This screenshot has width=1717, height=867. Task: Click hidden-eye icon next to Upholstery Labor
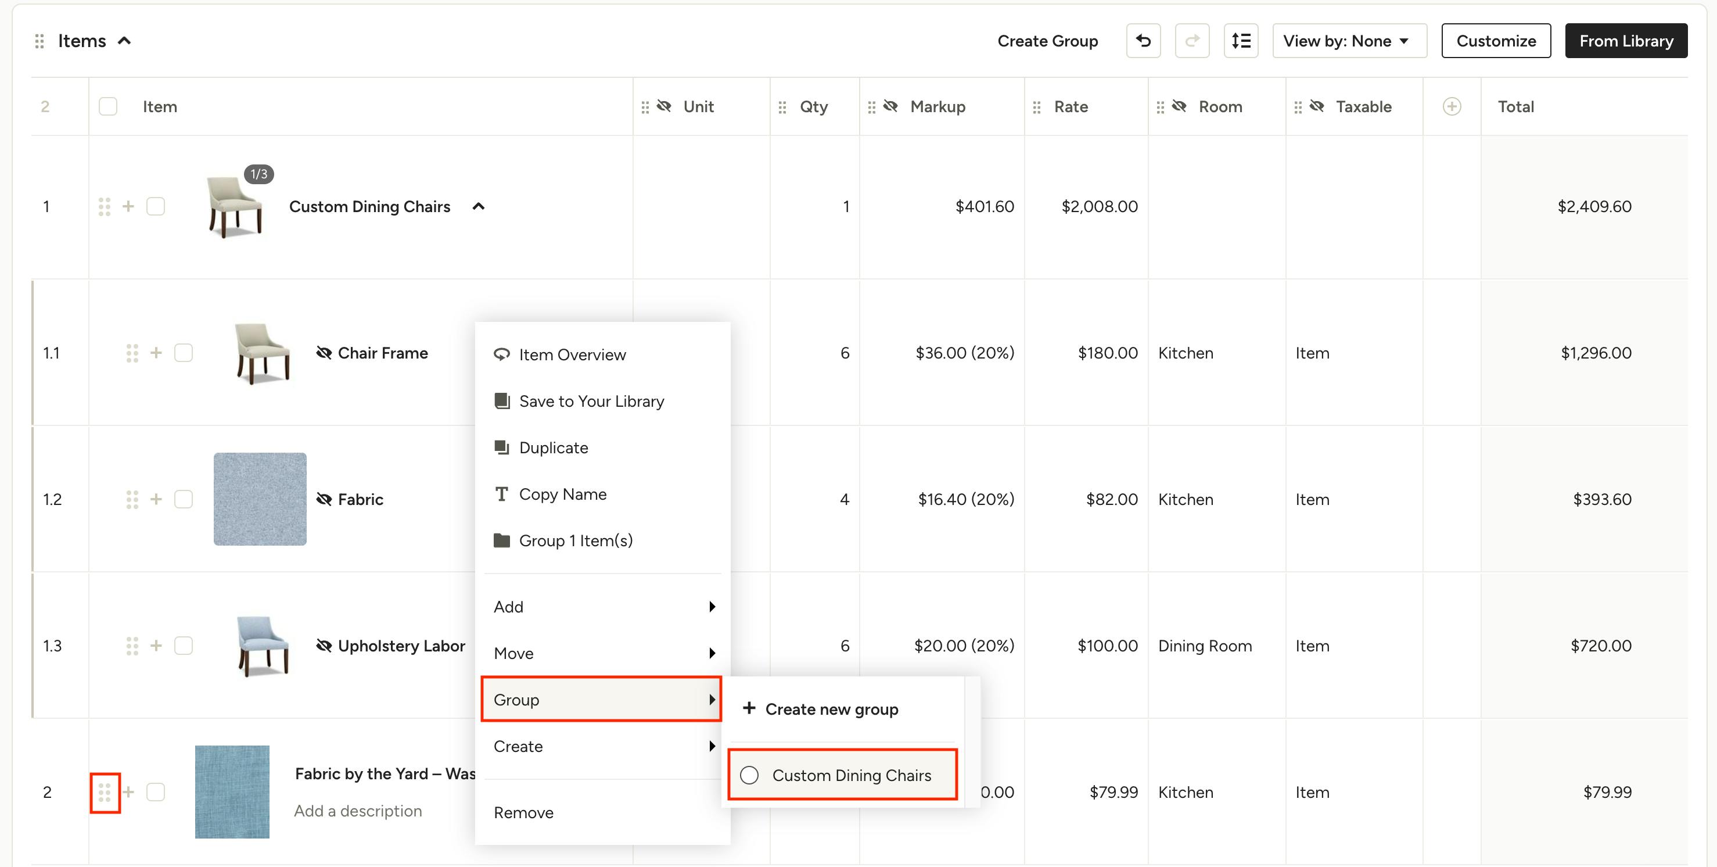coord(324,646)
